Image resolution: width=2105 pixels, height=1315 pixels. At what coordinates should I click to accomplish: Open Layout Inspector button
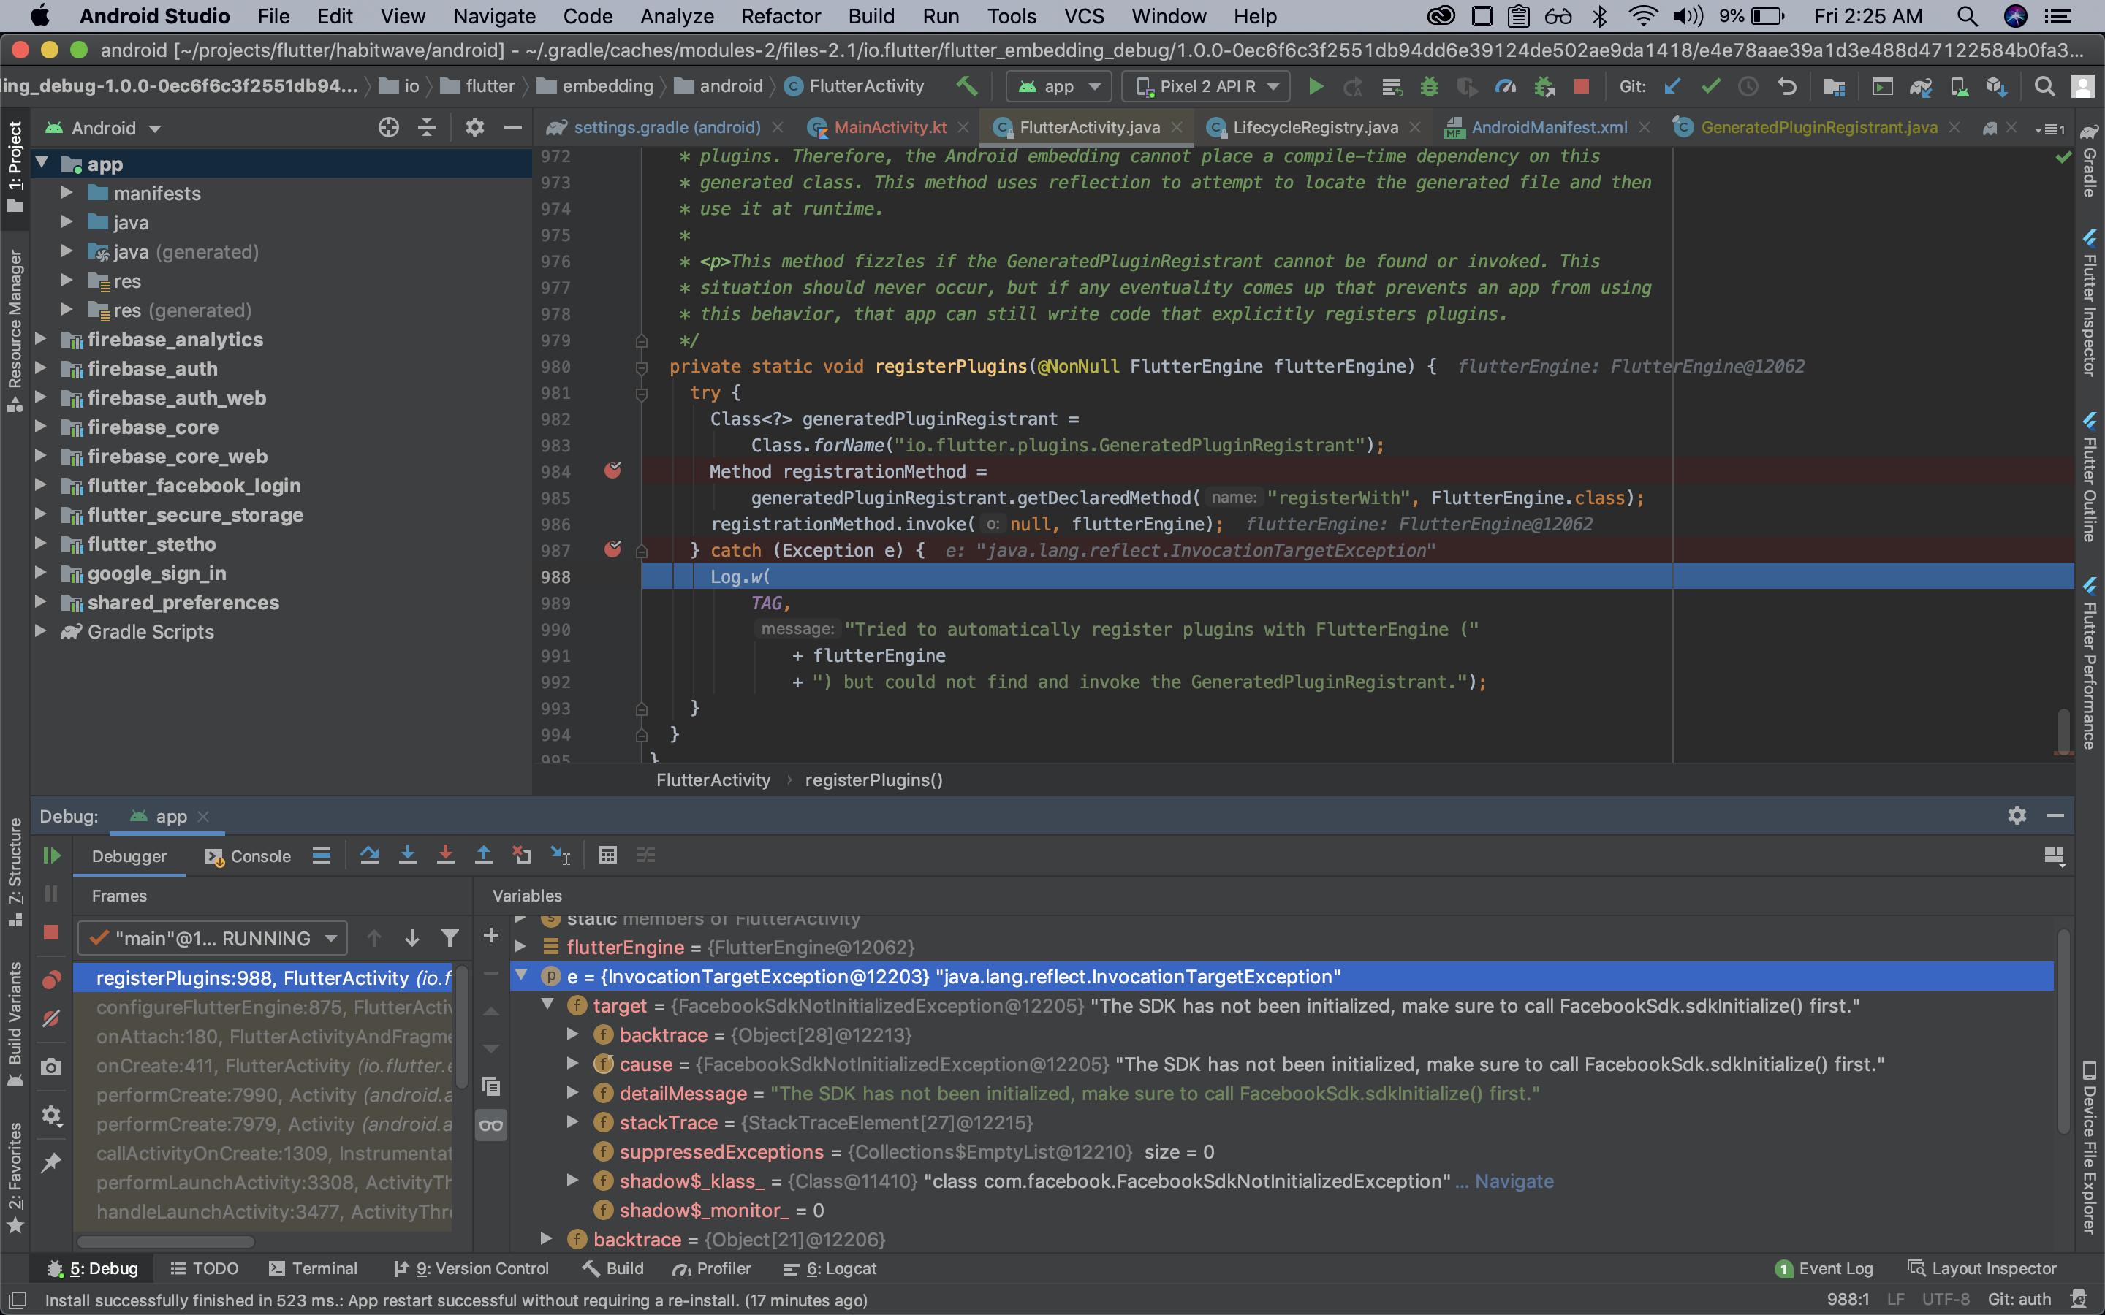pos(1981,1268)
